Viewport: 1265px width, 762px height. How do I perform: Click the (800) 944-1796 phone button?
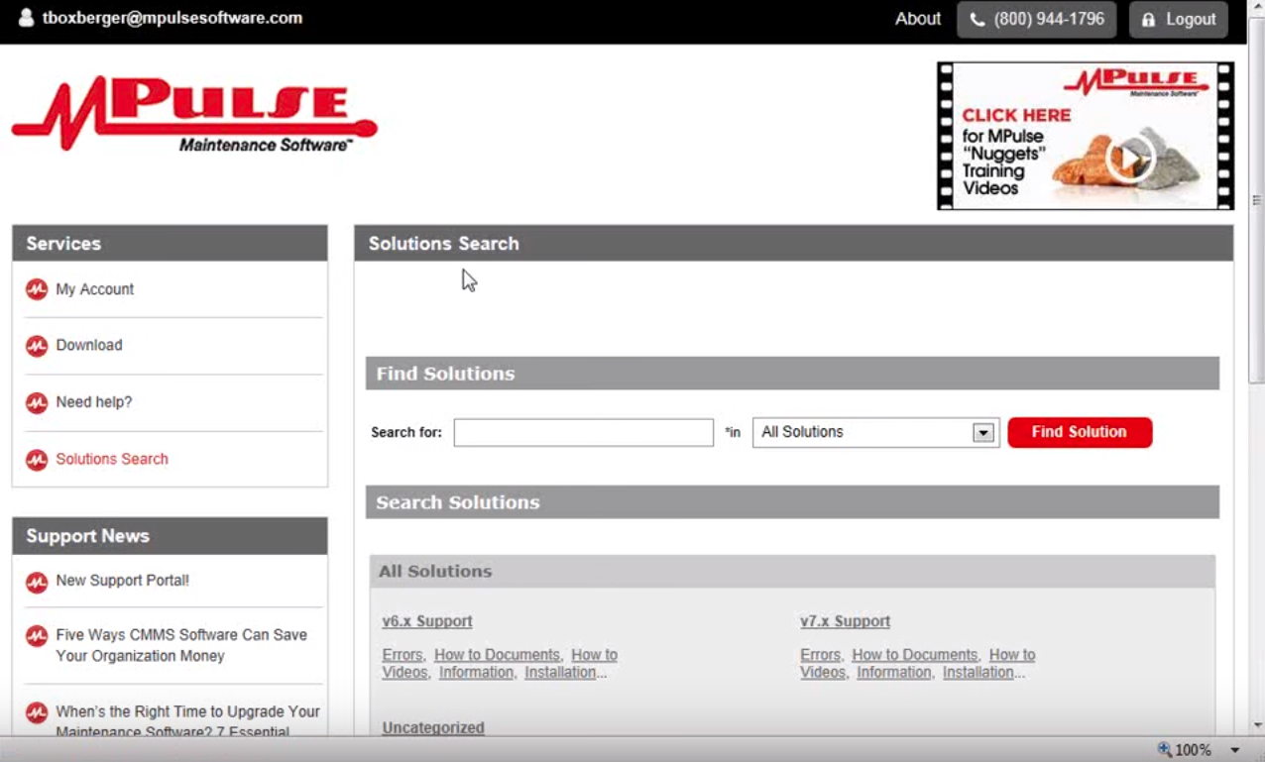(x=1037, y=20)
